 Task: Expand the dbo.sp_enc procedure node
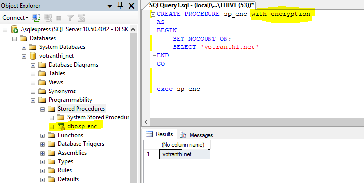[x=52, y=127]
